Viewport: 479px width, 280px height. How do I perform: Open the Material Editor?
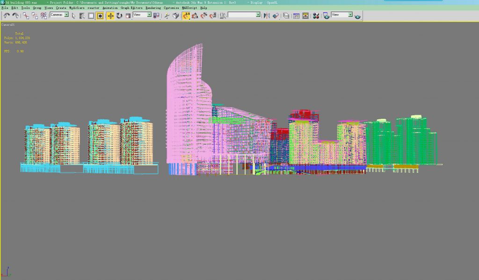[316, 15]
